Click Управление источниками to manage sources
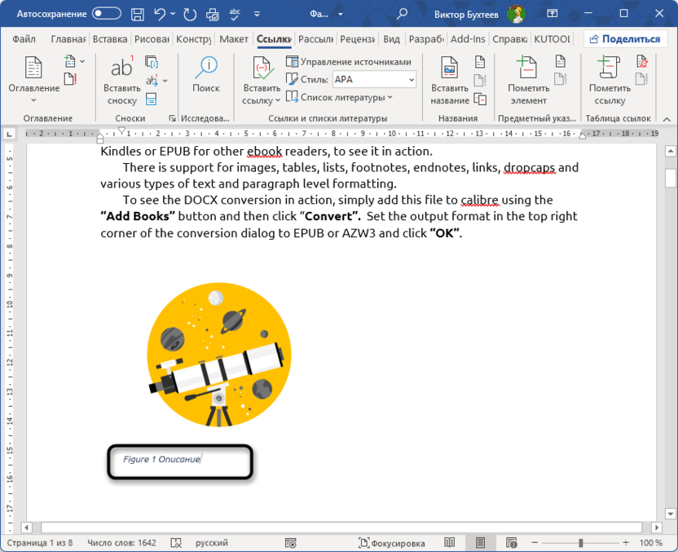678x552 pixels. [346, 61]
